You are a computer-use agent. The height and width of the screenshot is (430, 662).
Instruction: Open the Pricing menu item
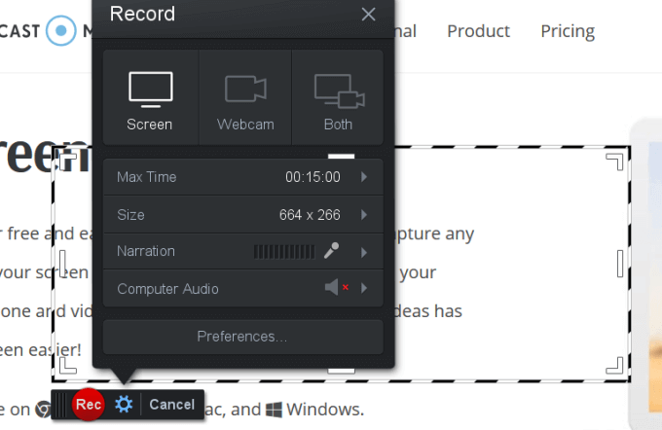pos(568,31)
